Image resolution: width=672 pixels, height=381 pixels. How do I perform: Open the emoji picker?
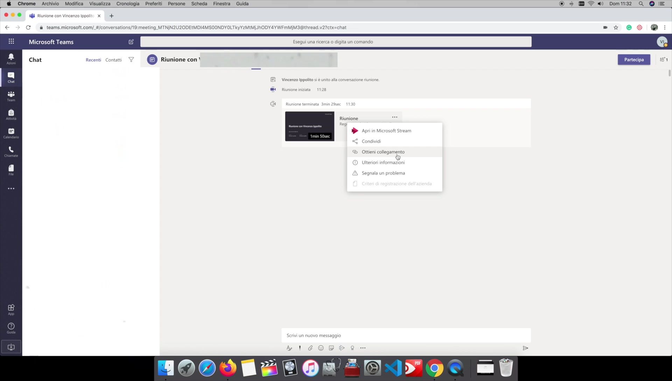click(321, 348)
